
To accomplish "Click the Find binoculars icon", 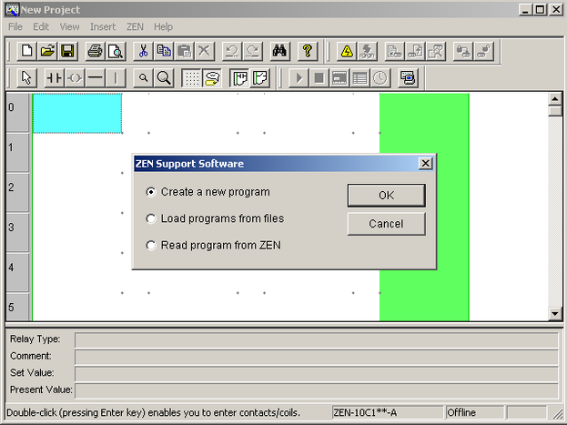I will tap(279, 51).
